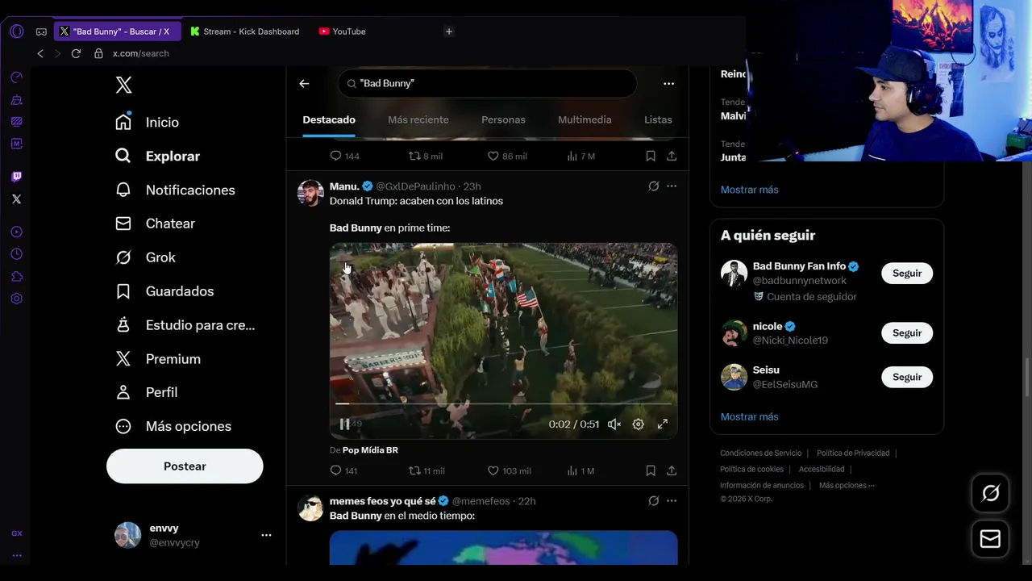
Task: Follow Seisu account
Action: point(907,377)
